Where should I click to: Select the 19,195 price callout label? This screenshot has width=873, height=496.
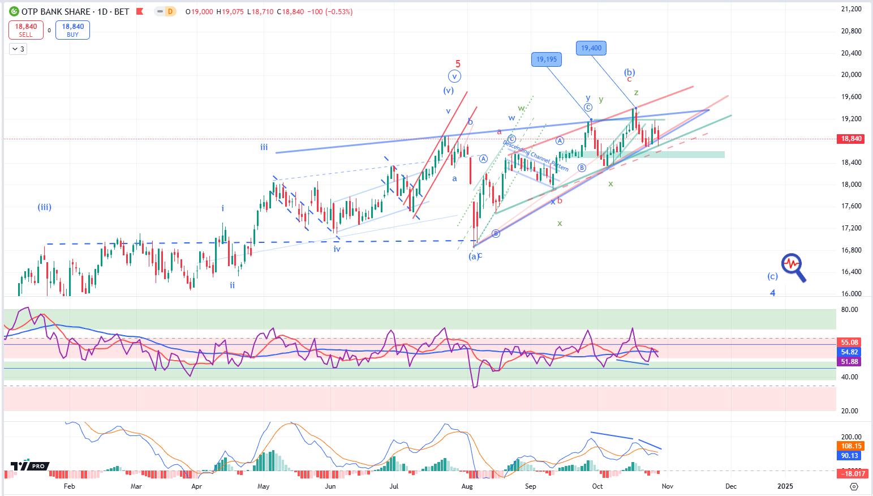tap(547, 59)
